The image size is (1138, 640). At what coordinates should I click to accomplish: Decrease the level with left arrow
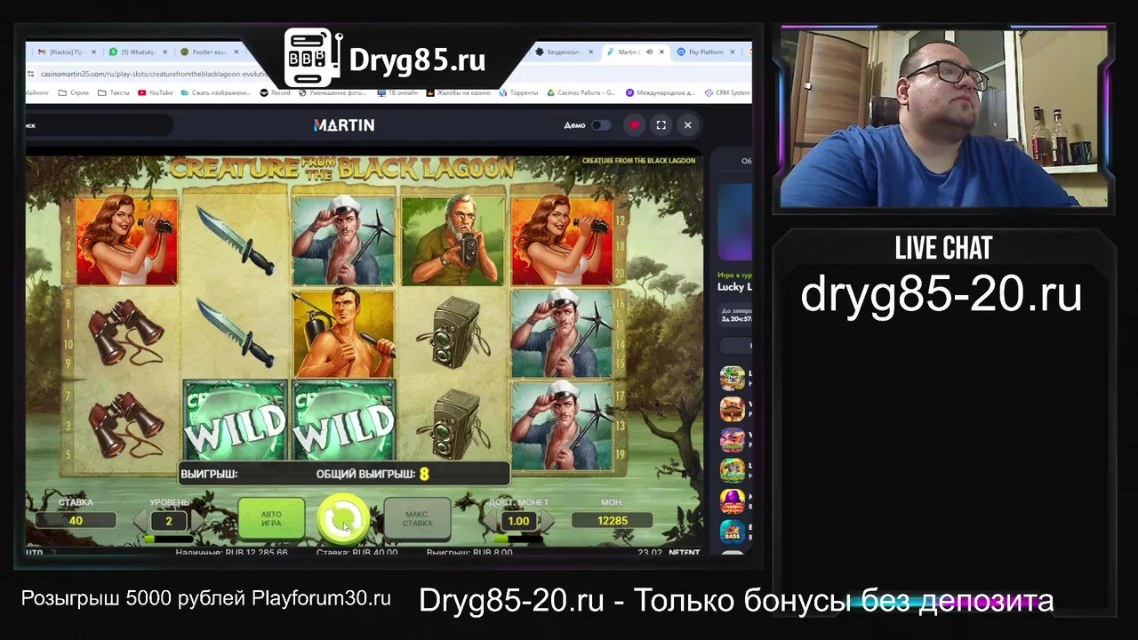click(x=140, y=521)
